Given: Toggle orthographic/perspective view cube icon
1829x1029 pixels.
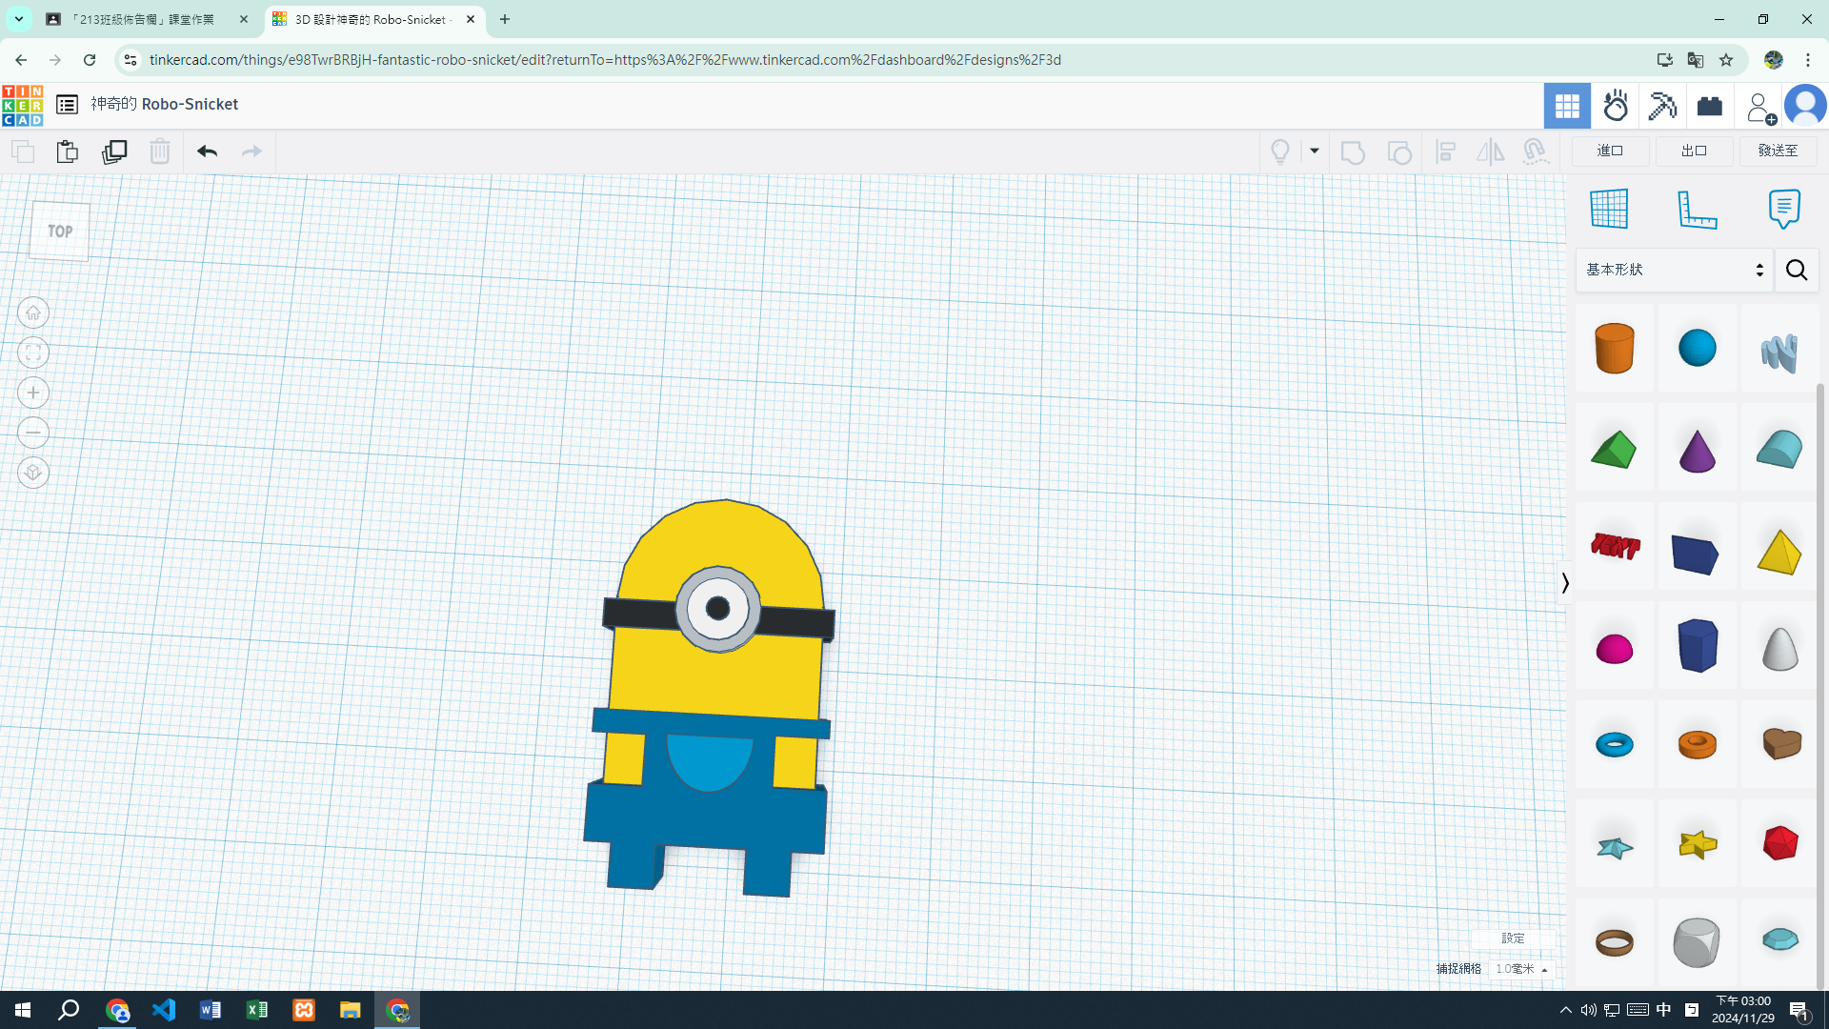Looking at the screenshot, I should pos(33,473).
